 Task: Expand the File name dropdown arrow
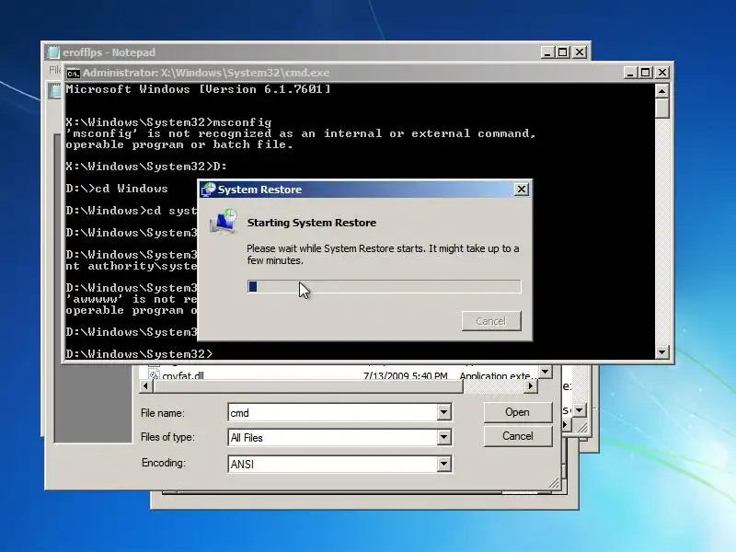coord(443,413)
